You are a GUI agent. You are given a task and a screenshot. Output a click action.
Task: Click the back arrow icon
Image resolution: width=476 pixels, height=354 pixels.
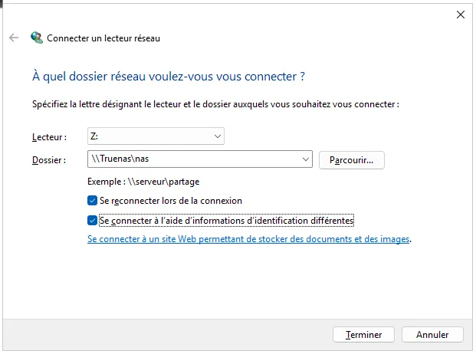tap(14, 38)
